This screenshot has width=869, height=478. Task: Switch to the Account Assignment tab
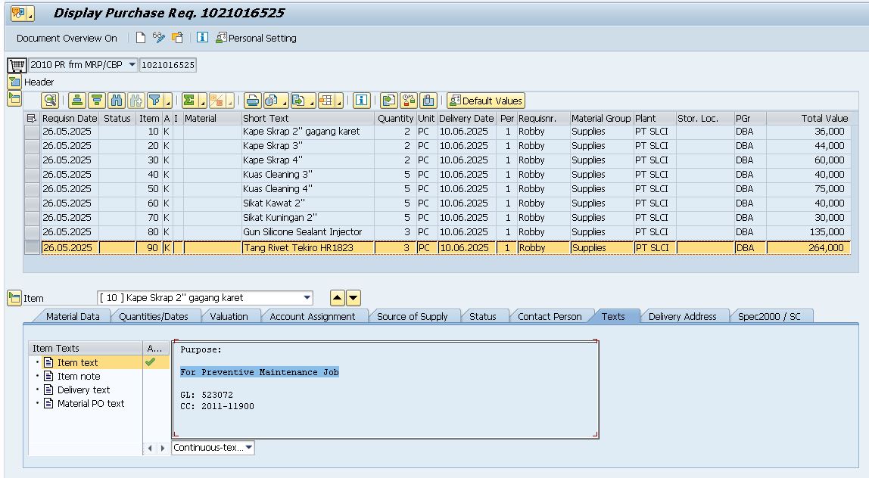313,316
